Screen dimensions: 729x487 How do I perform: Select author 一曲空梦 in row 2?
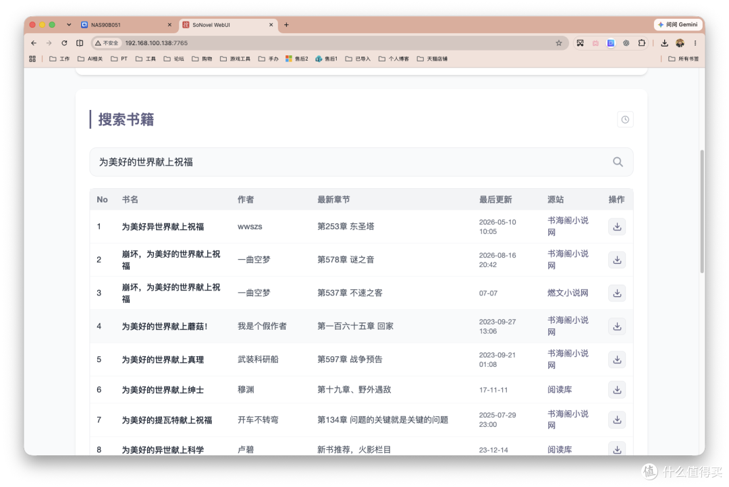[x=254, y=260]
